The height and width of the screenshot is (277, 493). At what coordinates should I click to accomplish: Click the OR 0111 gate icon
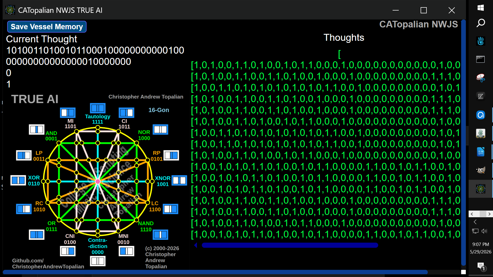(x=37, y=234)
